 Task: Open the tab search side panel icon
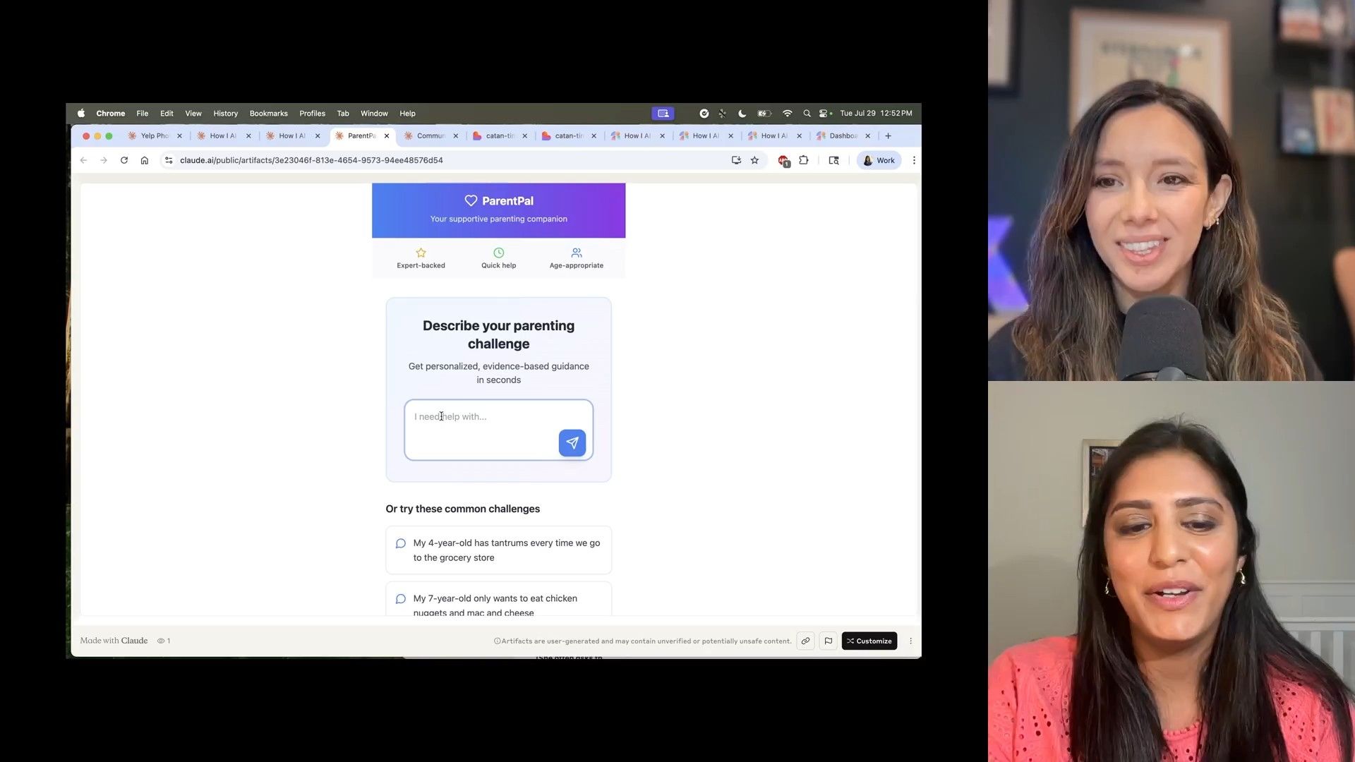(833, 160)
